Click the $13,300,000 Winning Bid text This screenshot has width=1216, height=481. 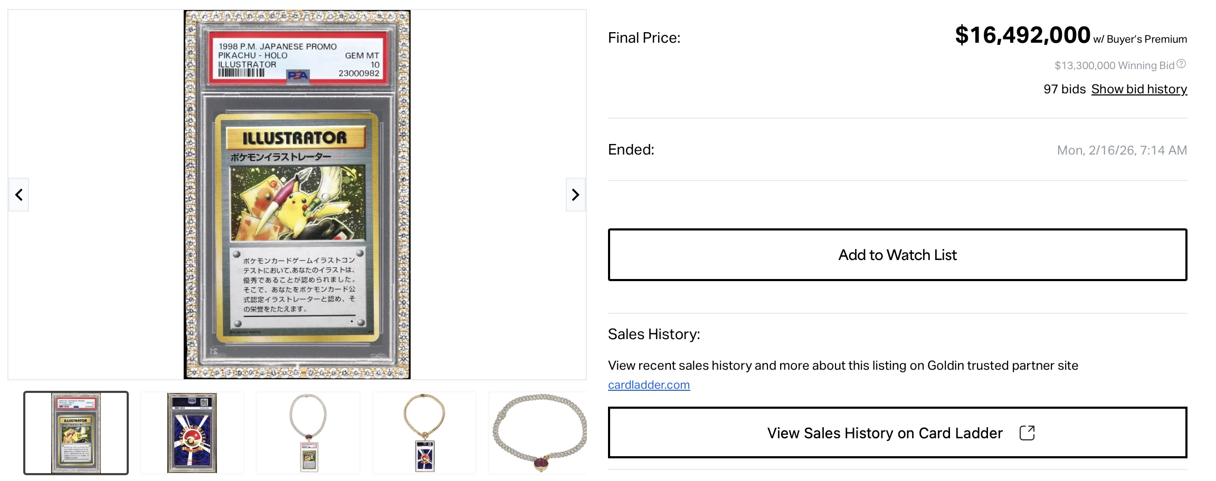(x=1114, y=65)
